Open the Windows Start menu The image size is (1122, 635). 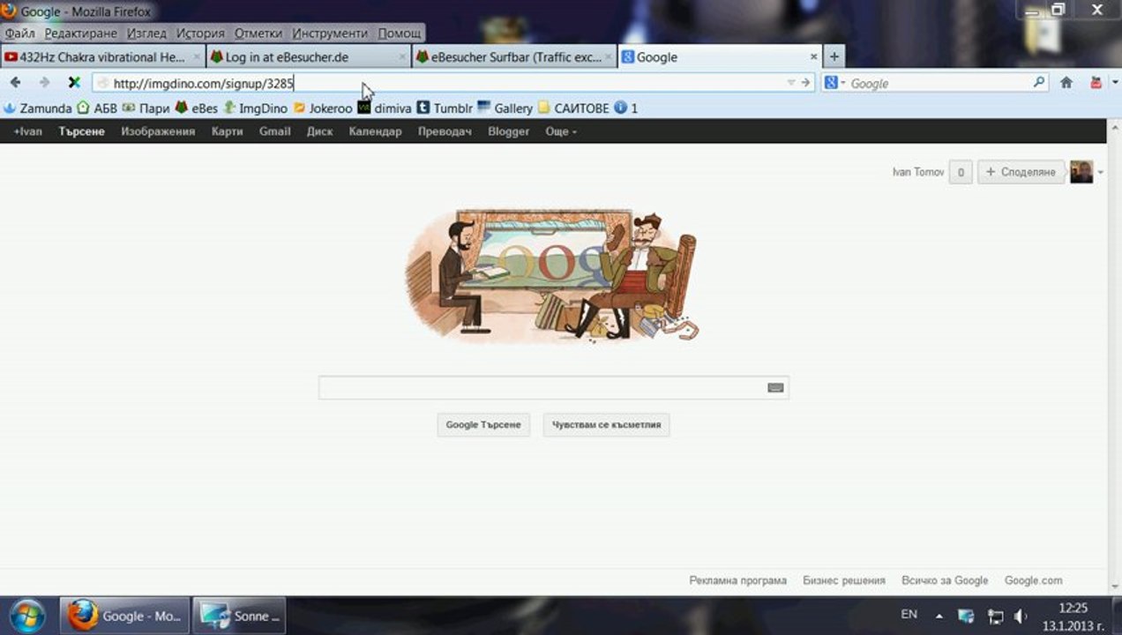pos(26,616)
